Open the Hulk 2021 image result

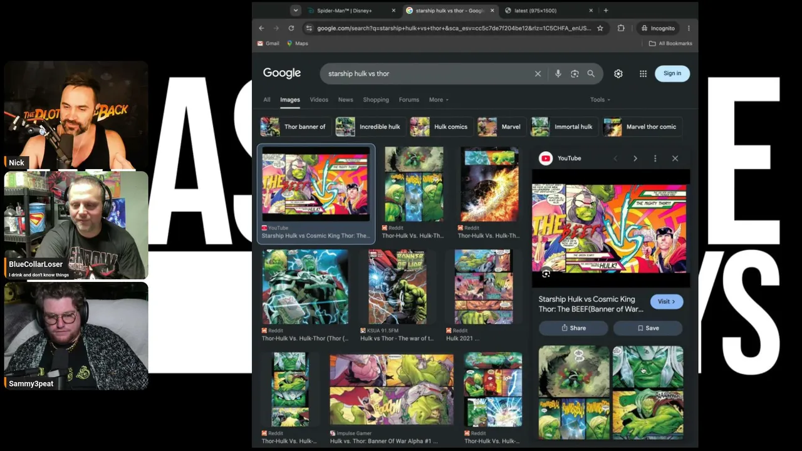pos(484,287)
